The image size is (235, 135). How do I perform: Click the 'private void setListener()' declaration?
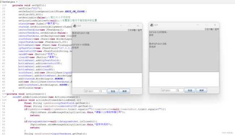(x=26, y=94)
